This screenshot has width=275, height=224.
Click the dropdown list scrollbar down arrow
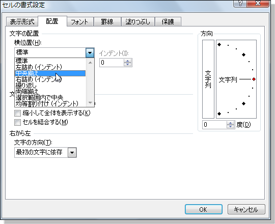point(90,103)
